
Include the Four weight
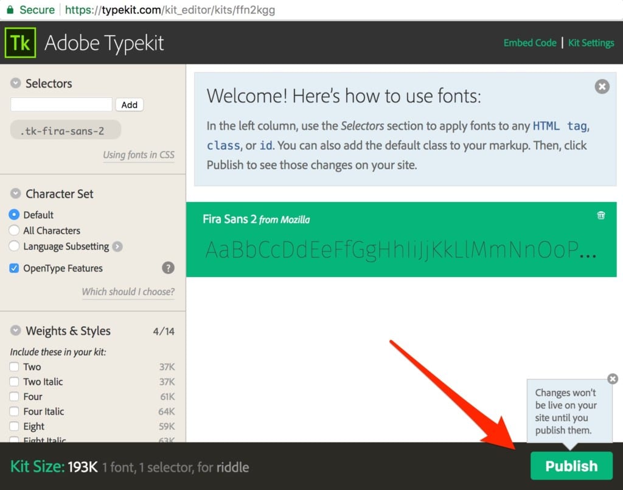pyautogui.click(x=14, y=396)
